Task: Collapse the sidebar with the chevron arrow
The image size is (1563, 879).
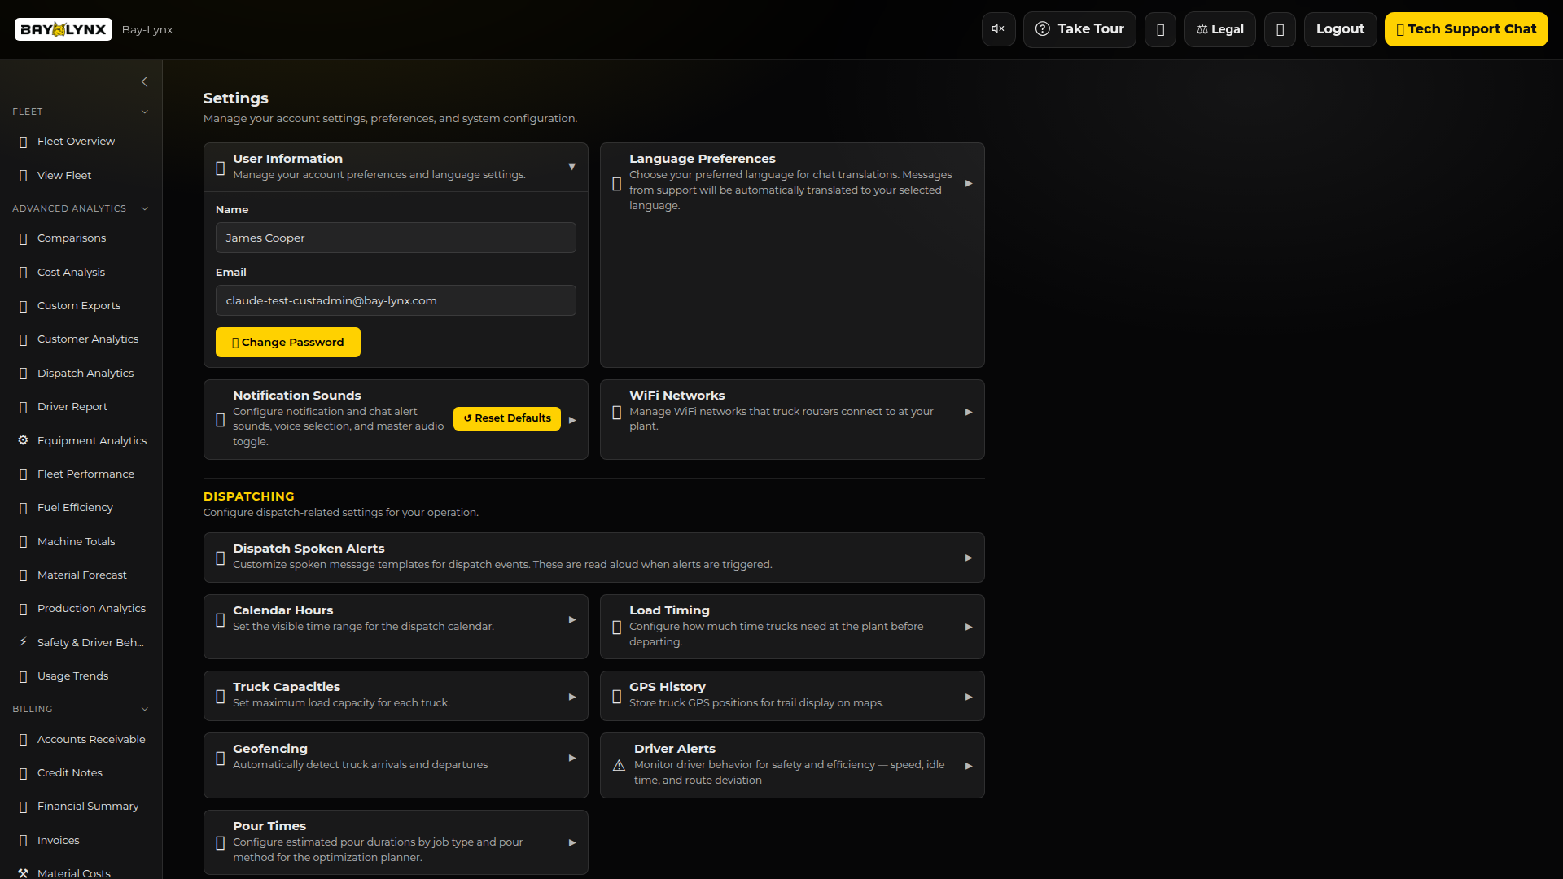Action: [145, 81]
